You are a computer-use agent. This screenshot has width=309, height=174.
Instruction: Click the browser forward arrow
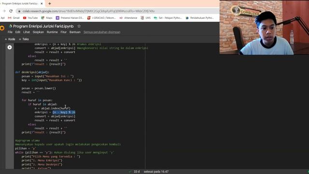pyautogui.click(x=4, y=11)
